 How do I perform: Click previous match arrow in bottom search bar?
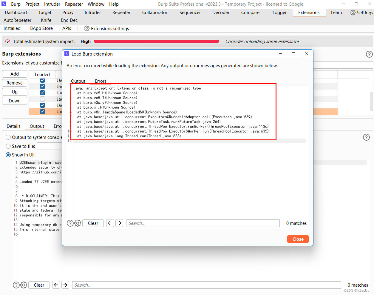[x=56, y=285]
